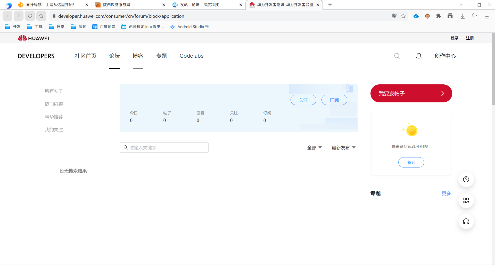Screen dimensions: 495x265
Task: Click the 登录 login link
Action: pos(454,38)
